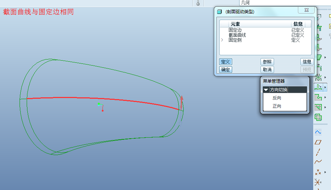Open the blue sketch curve tool
The height and width of the screenshot is (190, 331).
click(x=318, y=132)
